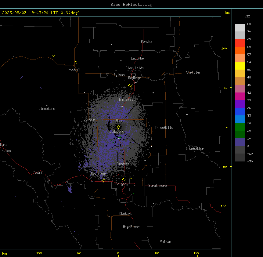Click the purple echo patch east of Banff

tap(70, 189)
